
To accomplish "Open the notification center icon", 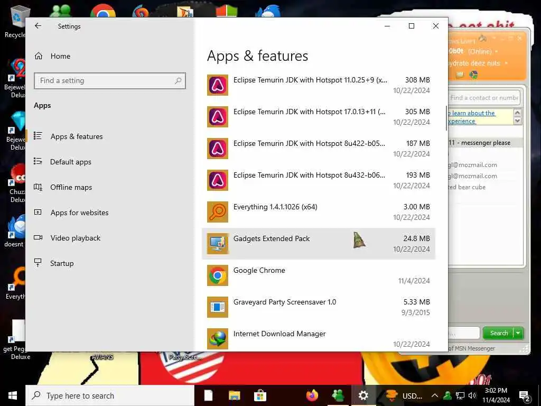I will (525, 396).
